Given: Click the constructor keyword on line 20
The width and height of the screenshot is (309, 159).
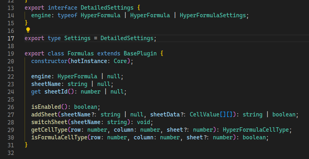Looking at the screenshot, I should tap(50, 61).
